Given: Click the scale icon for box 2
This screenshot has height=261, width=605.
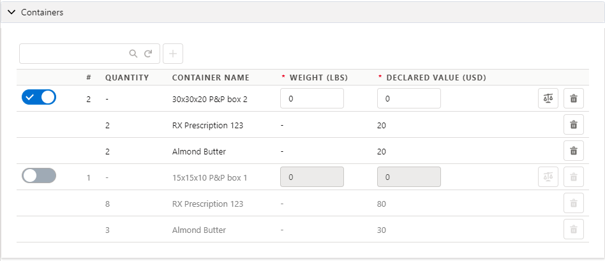Looking at the screenshot, I should coord(548,98).
